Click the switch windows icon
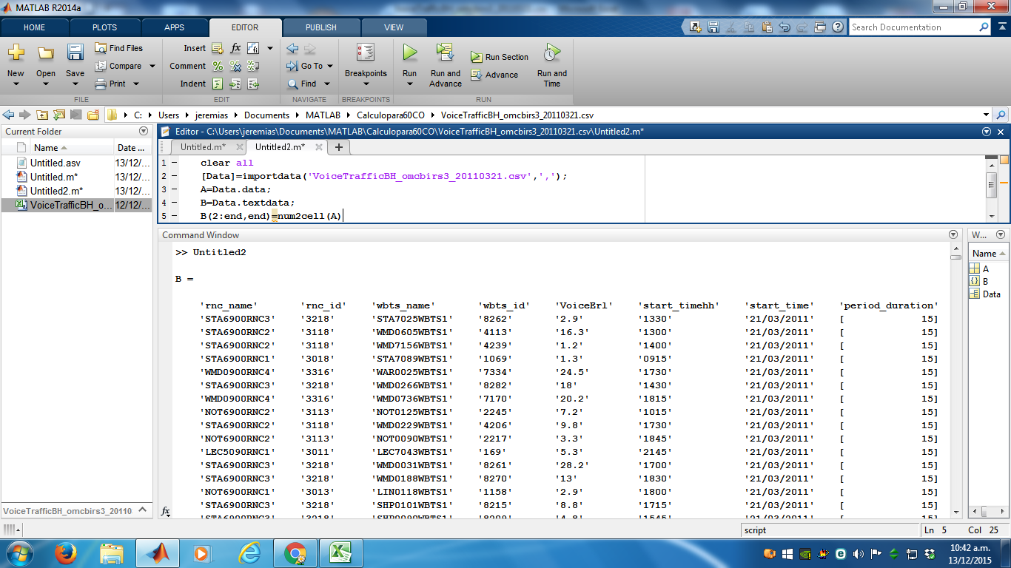This screenshot has height=568, width=1011. [819, 27]
